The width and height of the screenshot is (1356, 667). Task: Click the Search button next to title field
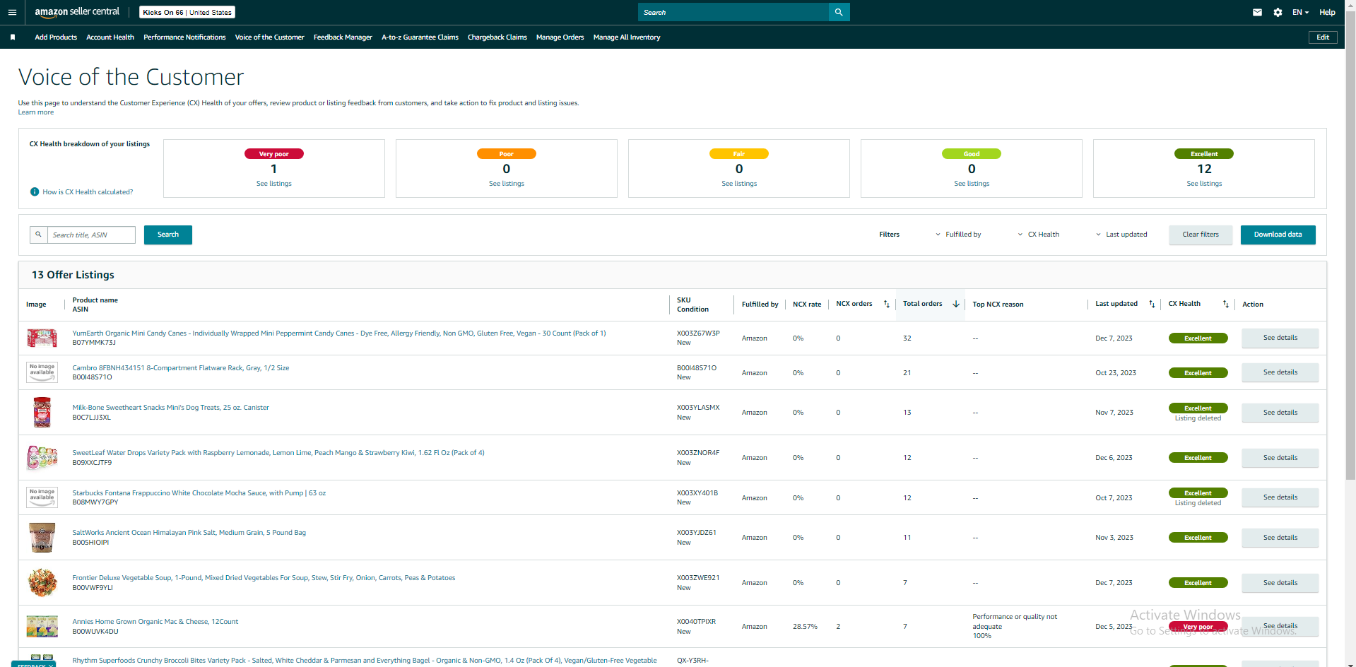pyautogui.click(x=168, y=235)
